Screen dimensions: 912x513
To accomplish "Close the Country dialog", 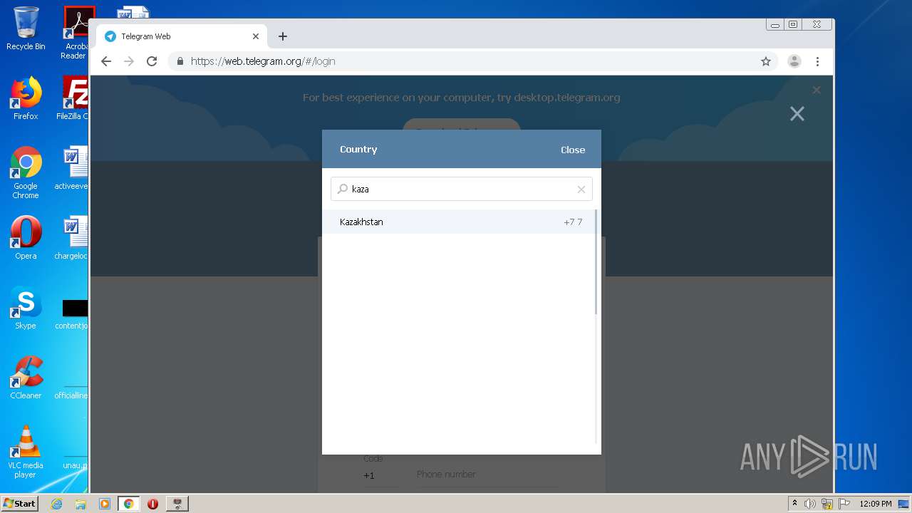I will tap(572, 150).
